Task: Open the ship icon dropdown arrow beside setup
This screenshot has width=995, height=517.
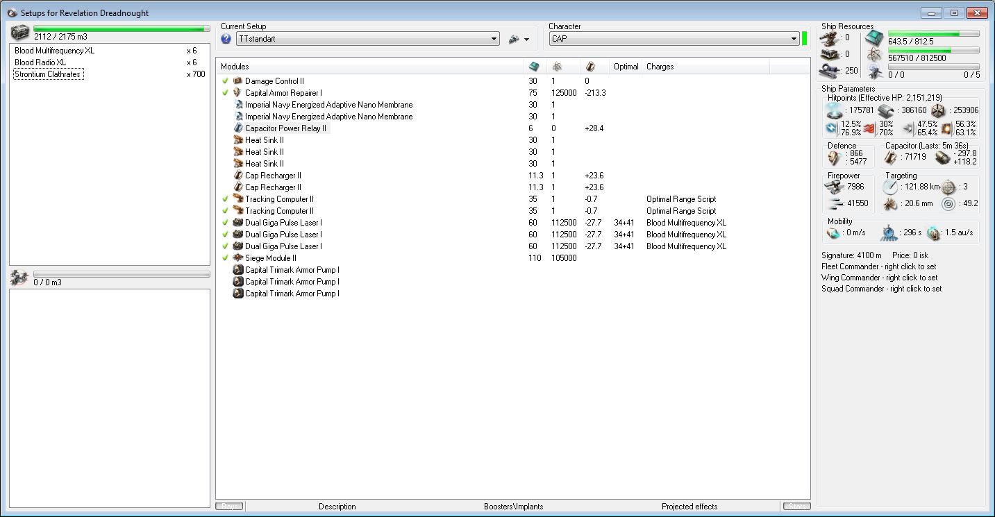Action: coord(527,40)
